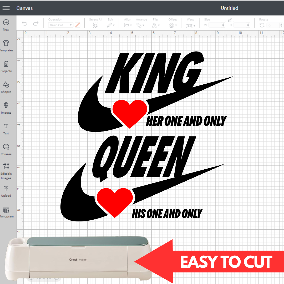Click the Width size input field

coord(215,25)
